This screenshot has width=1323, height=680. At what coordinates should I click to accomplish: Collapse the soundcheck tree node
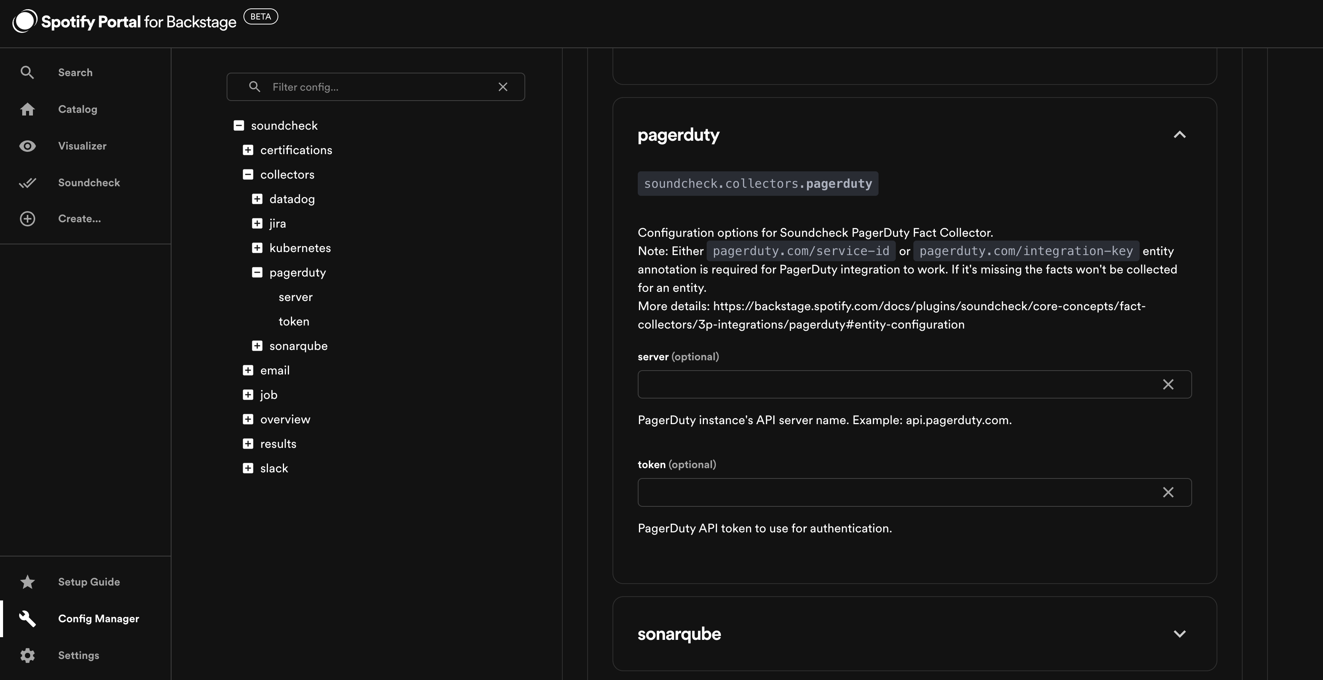click(x=239, y=126)
